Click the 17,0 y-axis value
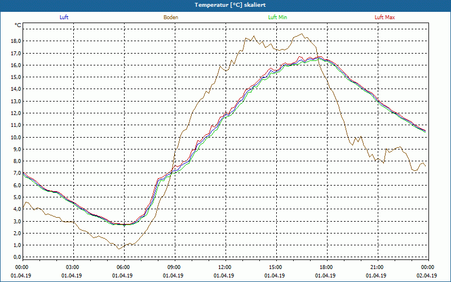The image size is (451, 282). pos(16,53)
